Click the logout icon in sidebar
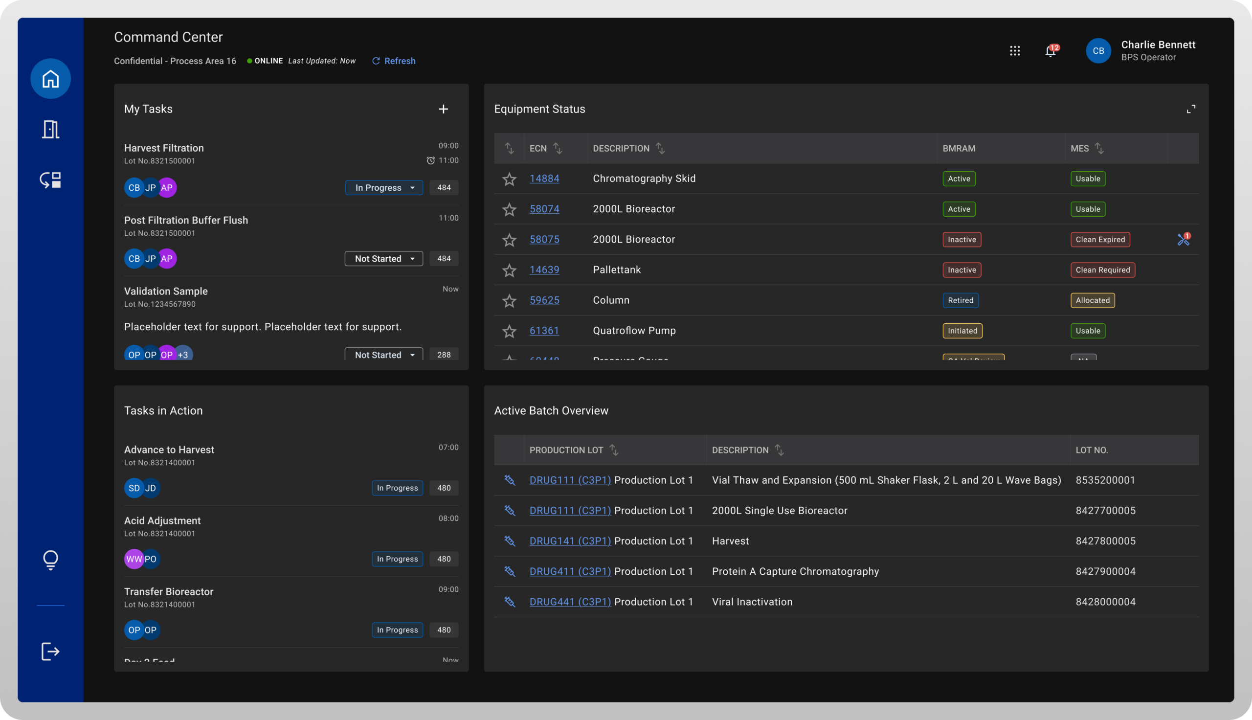The image size is (1252, 720). [50, 651]
